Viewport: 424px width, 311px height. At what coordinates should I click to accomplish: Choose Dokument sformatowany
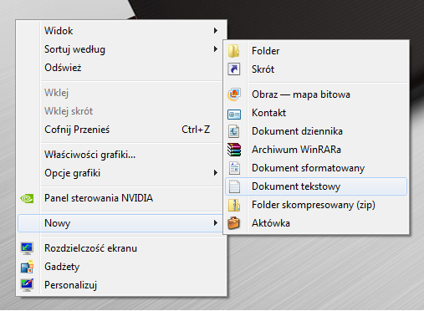click(316, 168)
